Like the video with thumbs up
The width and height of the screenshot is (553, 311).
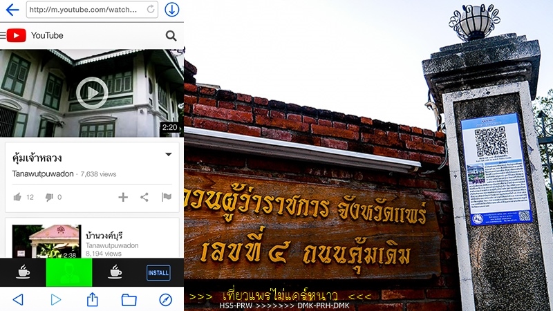click(x=17, y=197)
